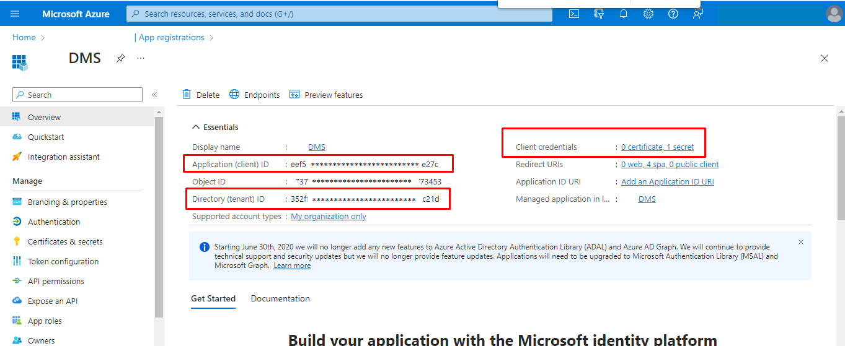Open Cloud Shell from the top bar

click(574, 14)
